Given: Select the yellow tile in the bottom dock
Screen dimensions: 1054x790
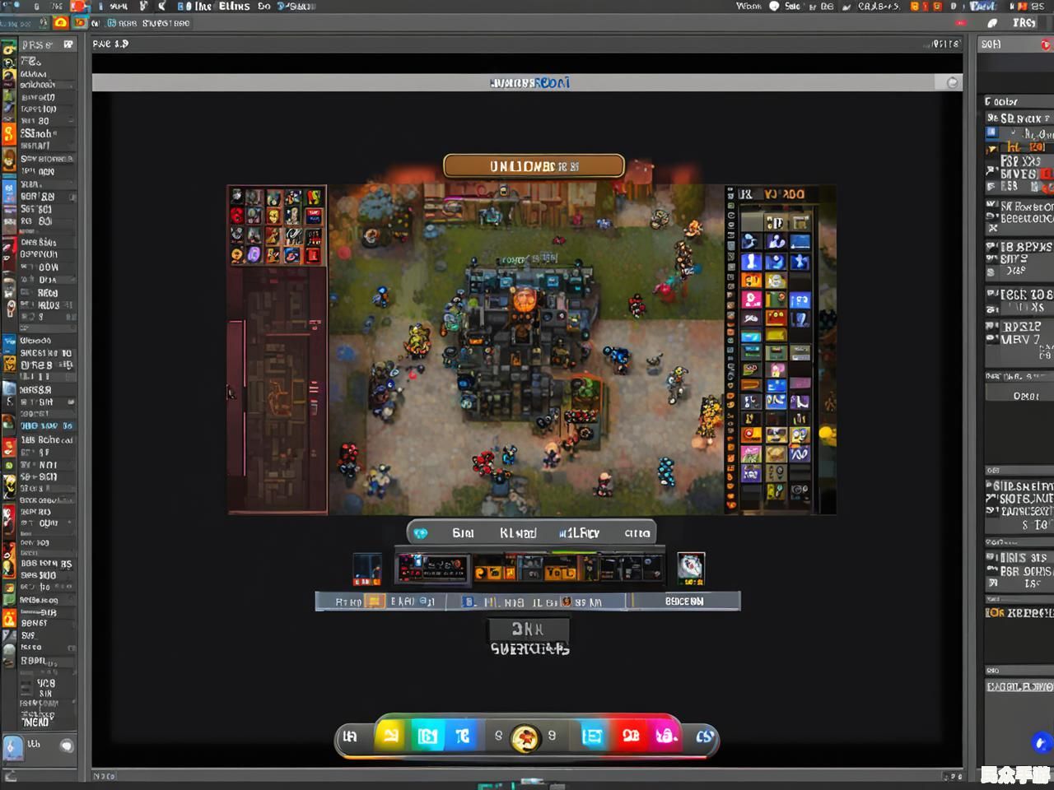Looking at the screenshot, I should pos(391,736).
